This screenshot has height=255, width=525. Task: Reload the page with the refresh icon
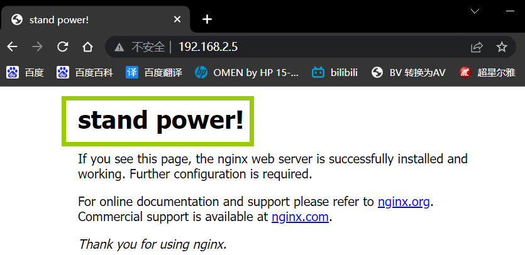tap(63, 47)
